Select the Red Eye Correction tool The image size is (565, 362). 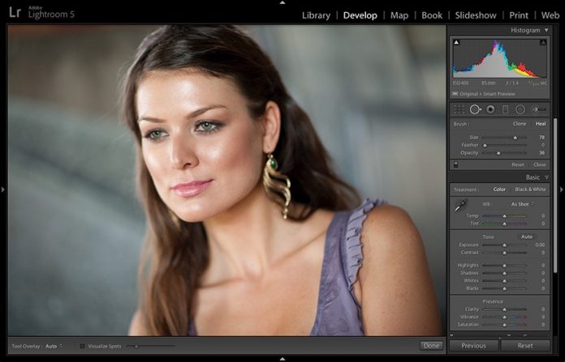point(490,109)
